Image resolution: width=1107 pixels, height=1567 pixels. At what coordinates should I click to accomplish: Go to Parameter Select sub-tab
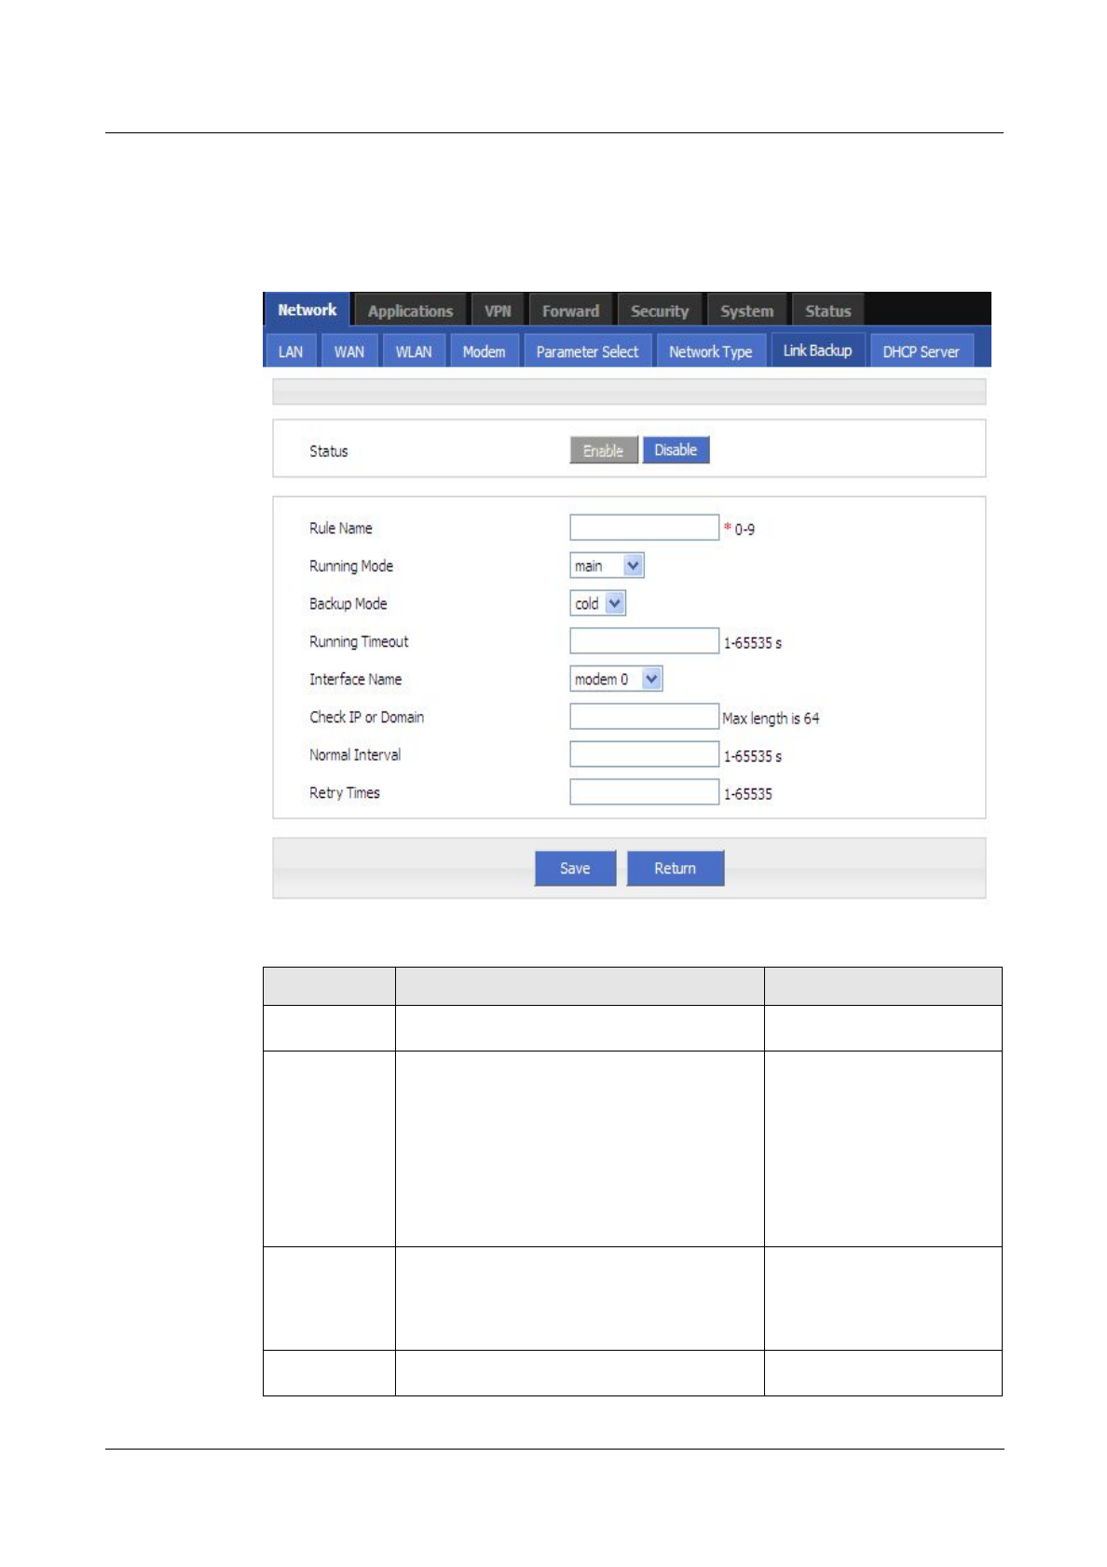pyautogui.click(x=587, y=351)
